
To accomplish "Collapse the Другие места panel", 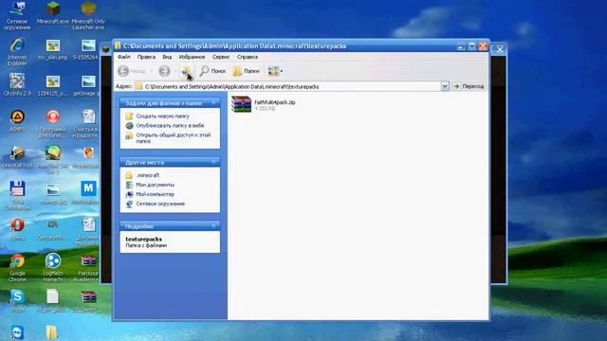I will (213, 162).
